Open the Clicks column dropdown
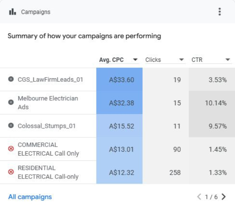 click(x=181, y=60)
